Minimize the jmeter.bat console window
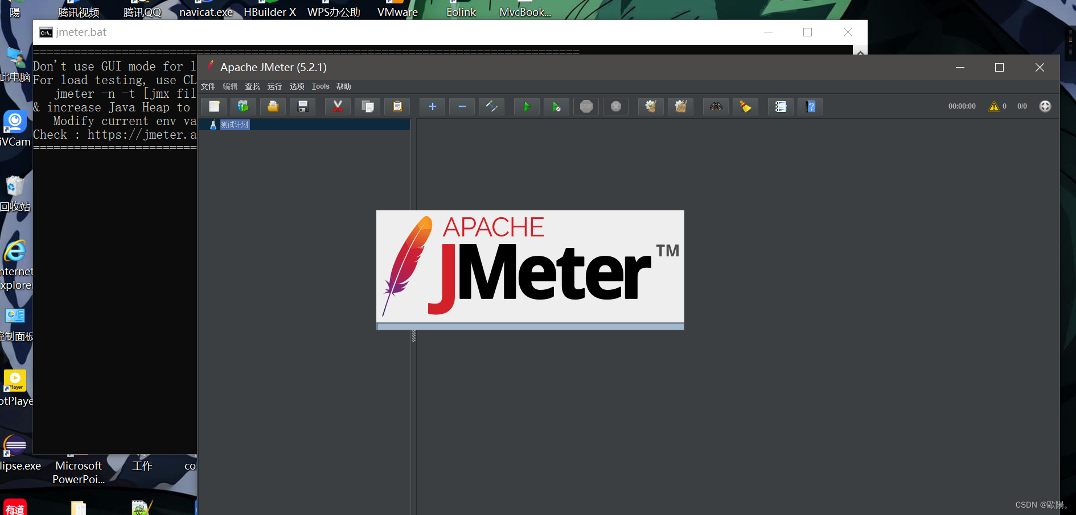The image size is (1076, 515). 768,32
